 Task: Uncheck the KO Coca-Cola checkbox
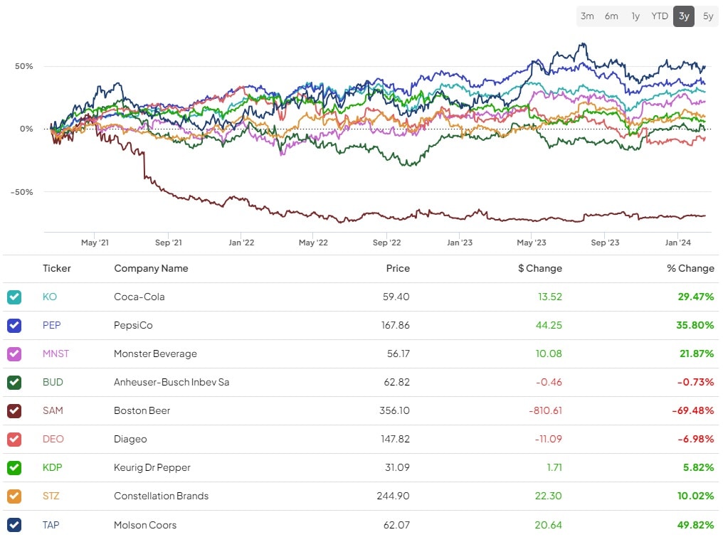(14, 297)
